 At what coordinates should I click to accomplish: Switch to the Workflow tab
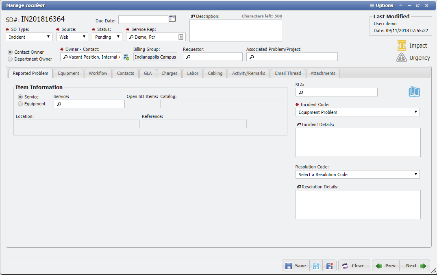[97, 73]
